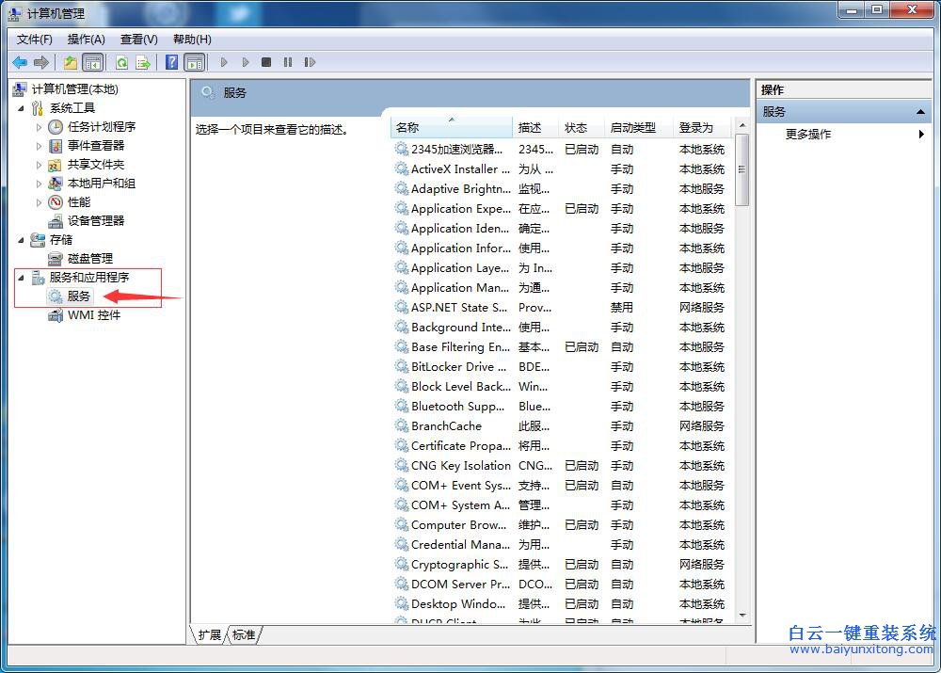Open the 操作(A) menu
This screenshot has height=673, width=941.
(x=86, y=39)
